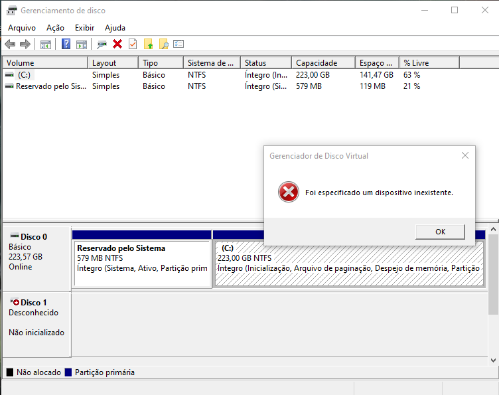499x395 pixels.
Task: Click the properties checkmark page icon
Action: (x=133, y=44)
